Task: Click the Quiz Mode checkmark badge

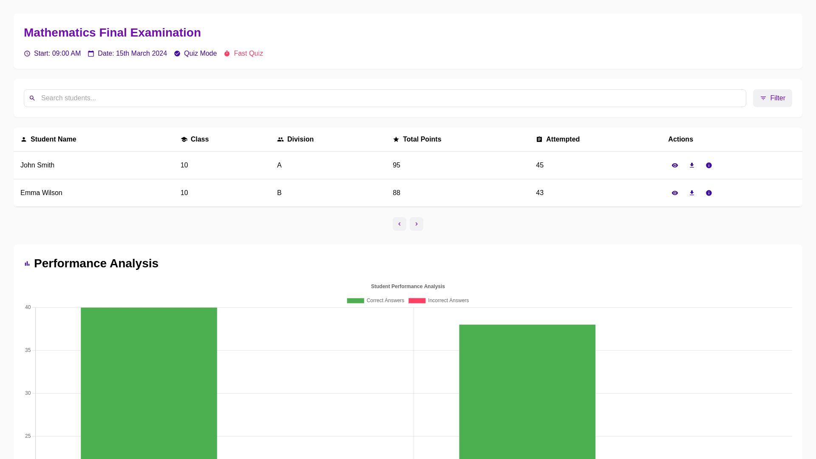Action: pyautogui.click(x=177, y=54)
